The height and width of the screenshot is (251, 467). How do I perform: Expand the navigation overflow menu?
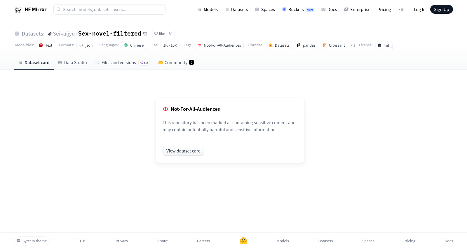pos(401,10)
